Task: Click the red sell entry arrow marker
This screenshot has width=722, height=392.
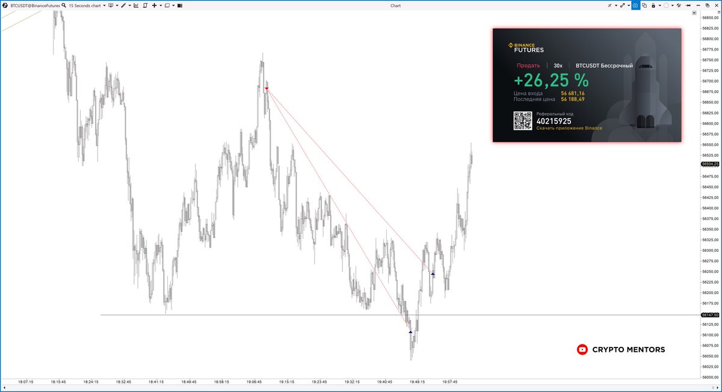Action: [267, 88]
